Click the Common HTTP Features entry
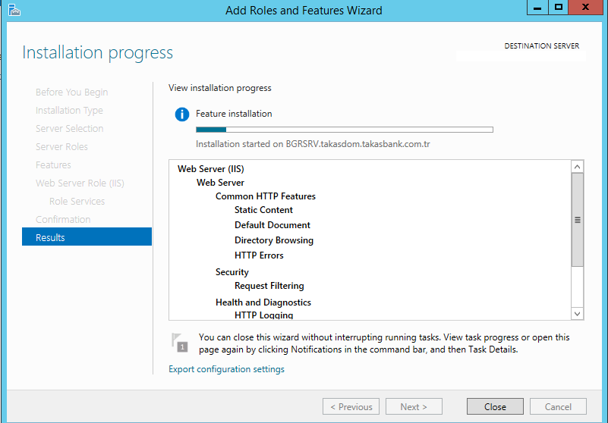The width and height of the screenshot is (608, 423). click(266, 196)
